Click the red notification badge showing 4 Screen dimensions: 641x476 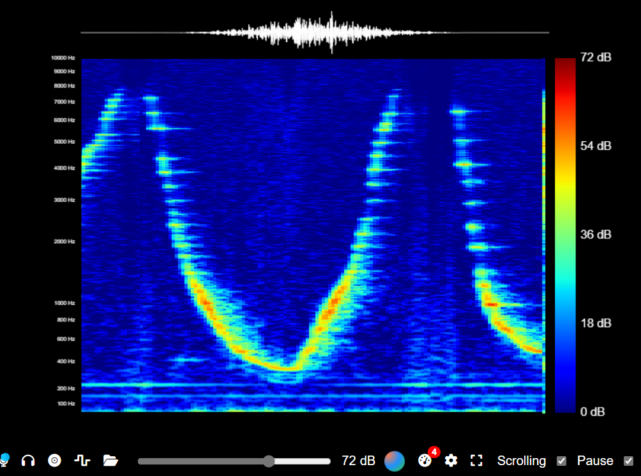[434, 452]
